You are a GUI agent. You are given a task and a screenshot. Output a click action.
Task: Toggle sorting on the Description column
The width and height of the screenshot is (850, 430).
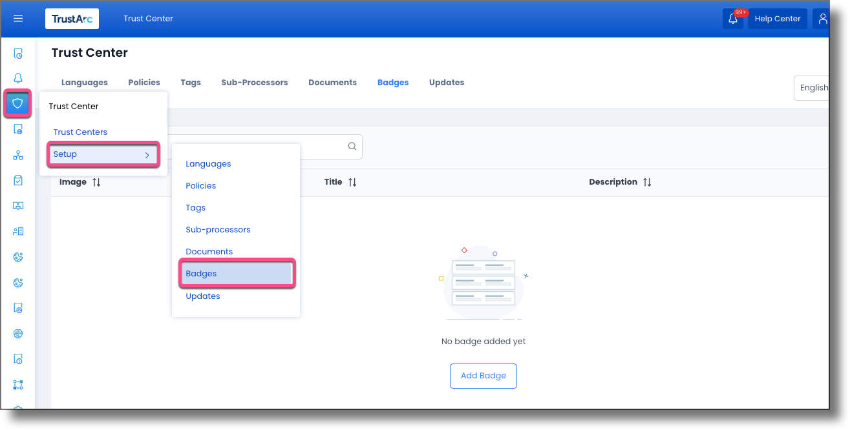coord(647,181)
